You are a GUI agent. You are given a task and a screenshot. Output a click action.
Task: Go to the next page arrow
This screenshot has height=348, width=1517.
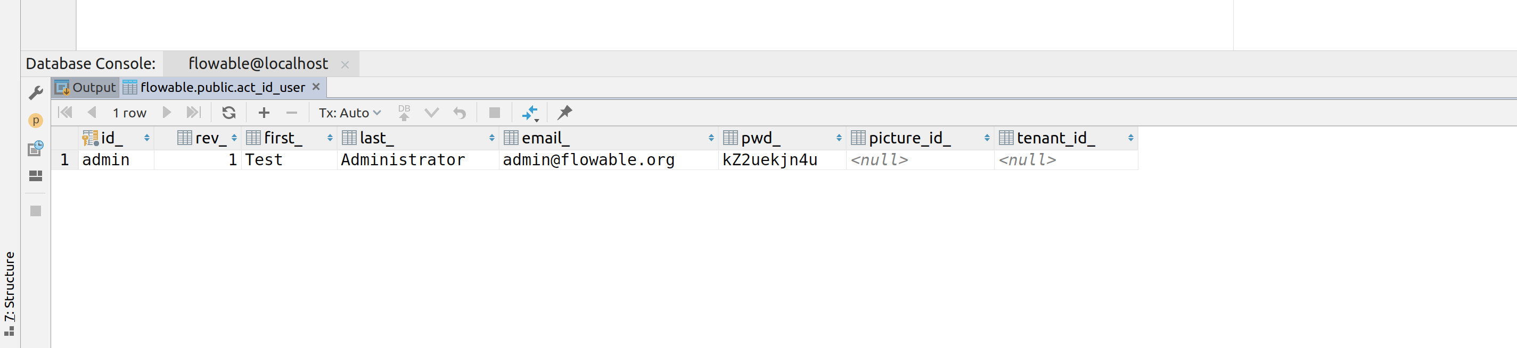click(167, 112)
